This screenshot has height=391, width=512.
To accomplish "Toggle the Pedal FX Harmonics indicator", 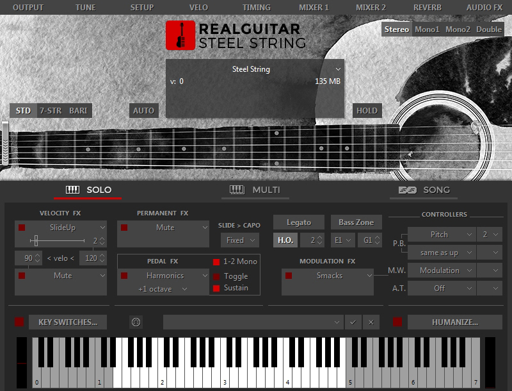I will pos(124,276).
